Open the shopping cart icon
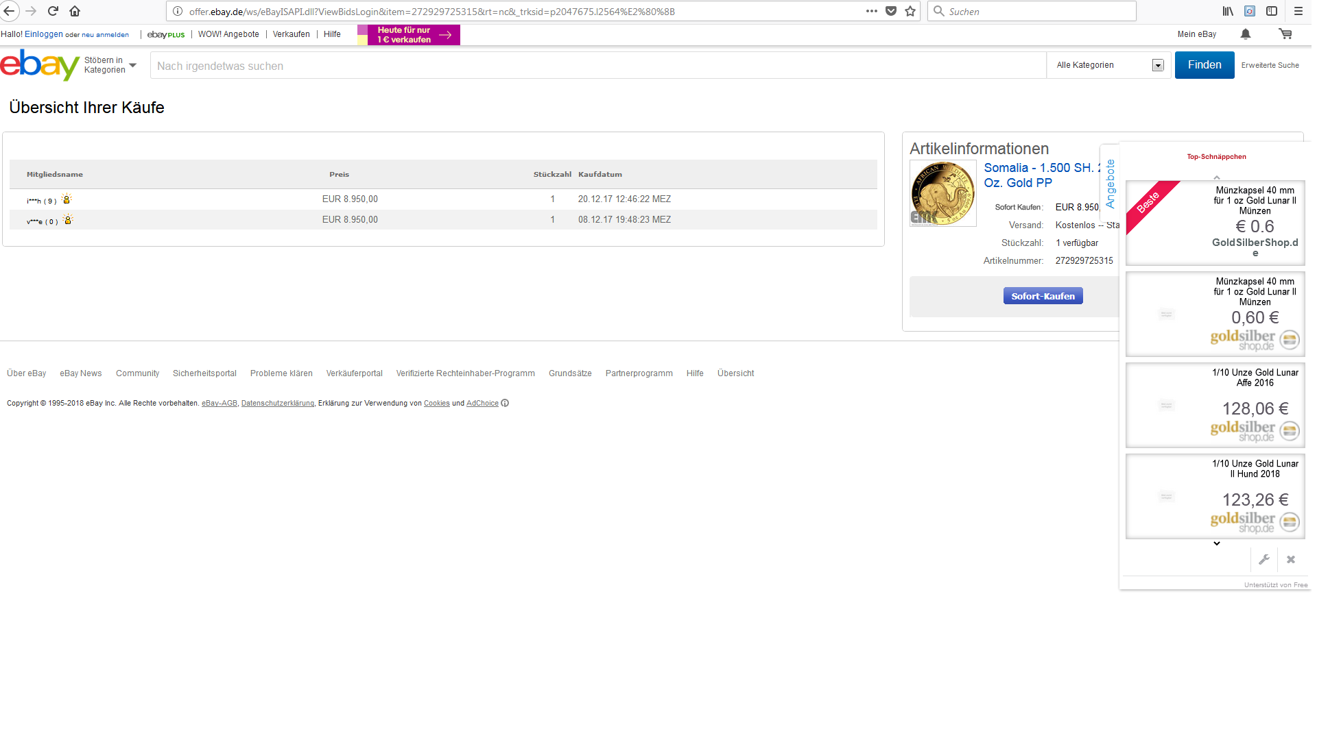The width and height of the screenshot is (1317, 740). (1285, 34)
